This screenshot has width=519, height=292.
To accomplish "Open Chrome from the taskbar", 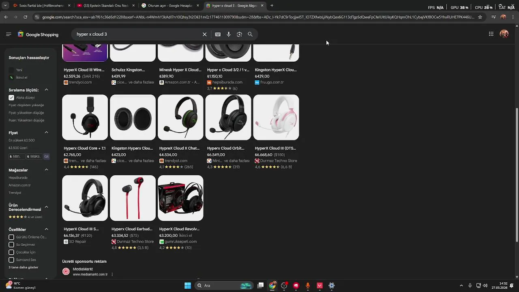I will [272, 286].
